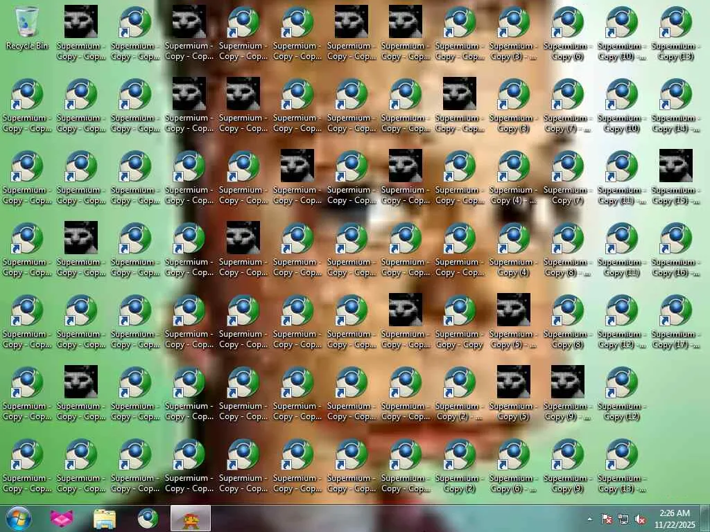Open shortcut labeled "Supermium - Copy (8) - ..."
The width and height of the screenshot is (710, 532).
567,249
